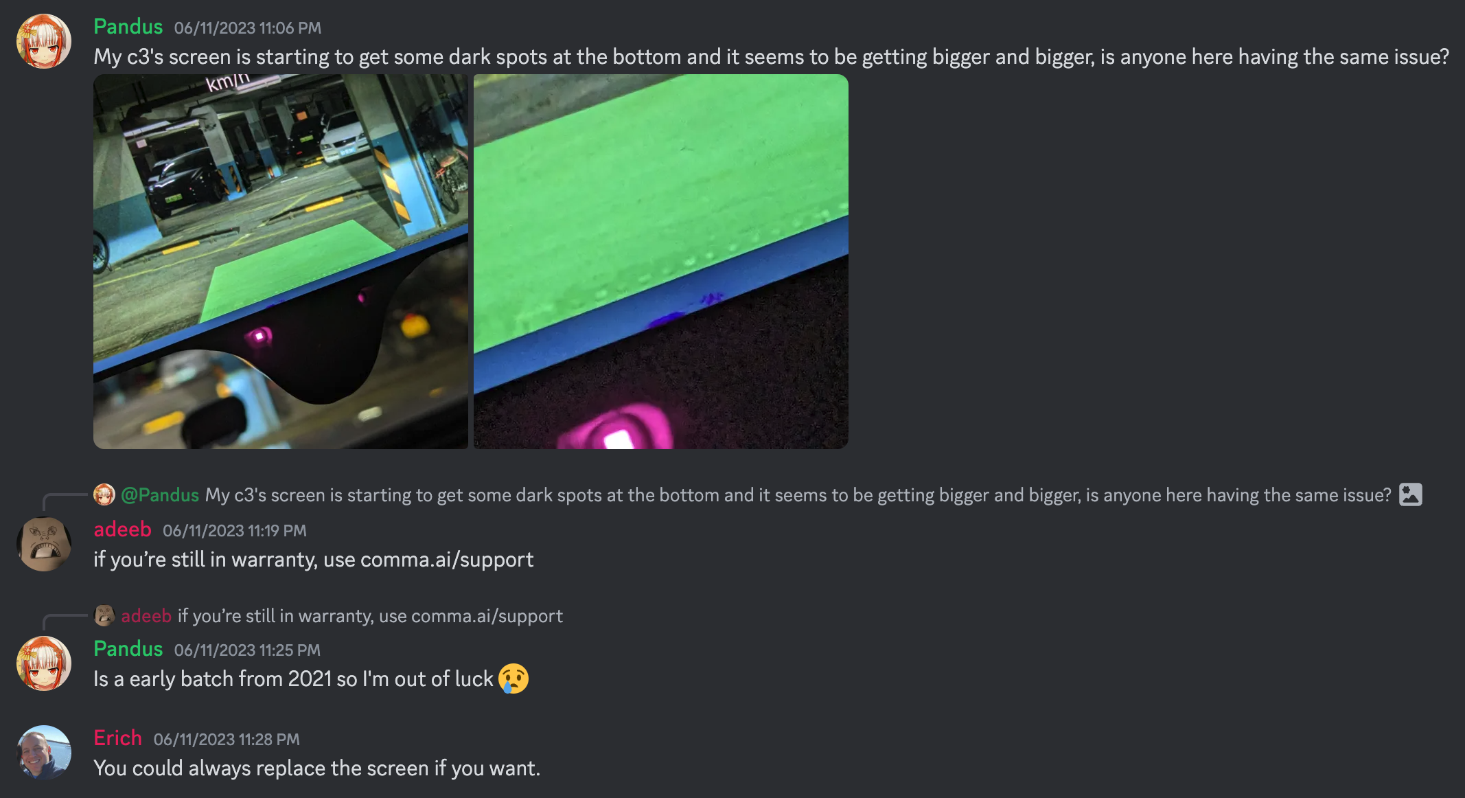Screen dimensions: 1465x798
Task: Click the Pandus username on the first message
Action: coord(128,27)
